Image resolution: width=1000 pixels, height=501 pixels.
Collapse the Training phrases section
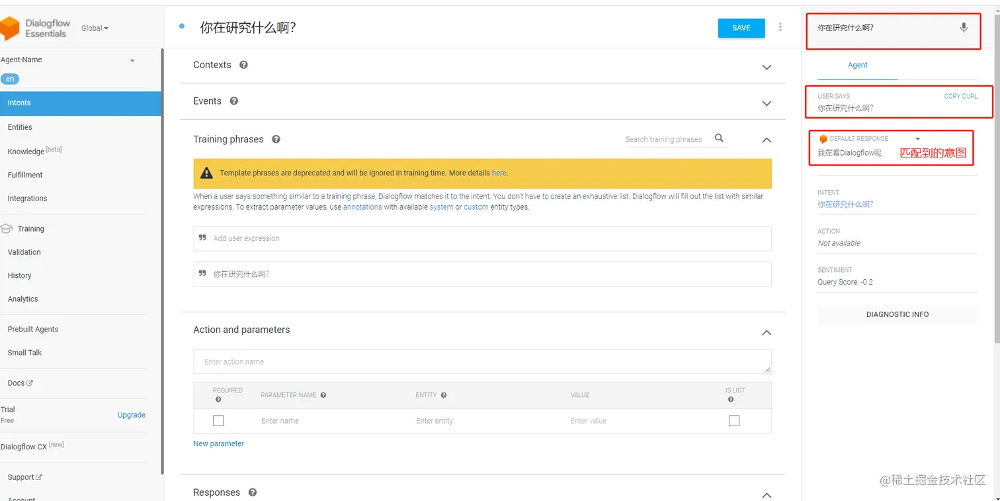[x=767, y=140]
